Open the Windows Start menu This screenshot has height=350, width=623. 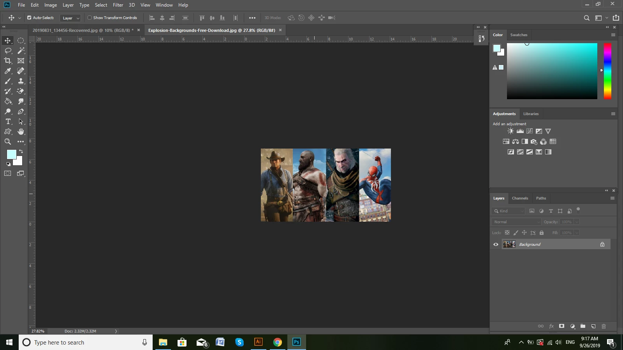point(9,342)
